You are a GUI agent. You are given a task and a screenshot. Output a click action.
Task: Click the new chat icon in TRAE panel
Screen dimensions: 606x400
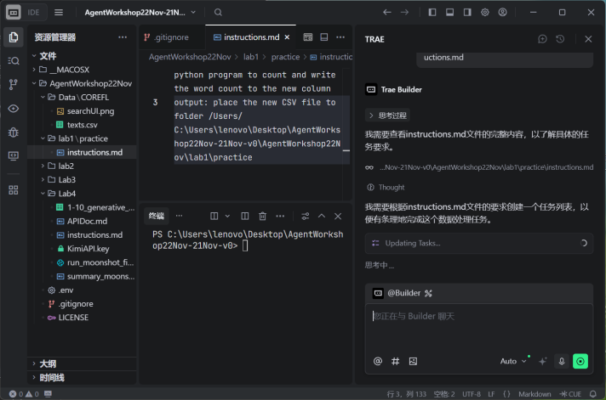[x=543, y=39]
